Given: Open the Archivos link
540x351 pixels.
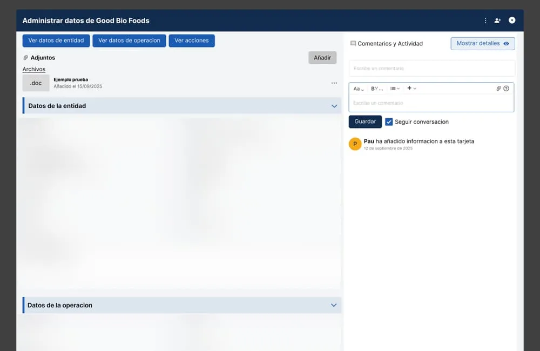Looking at the screenshot, I should pos(33,69).
